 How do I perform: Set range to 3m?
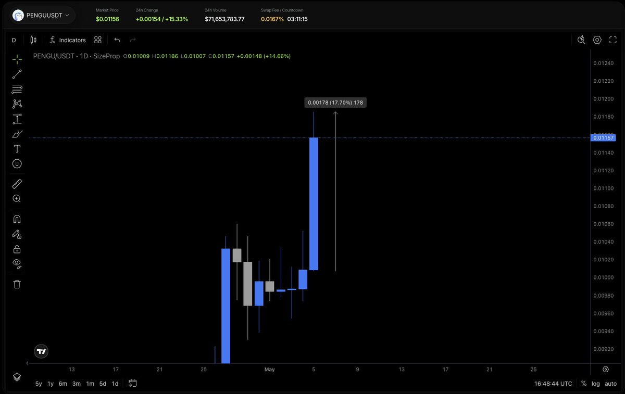coord(77,384)
